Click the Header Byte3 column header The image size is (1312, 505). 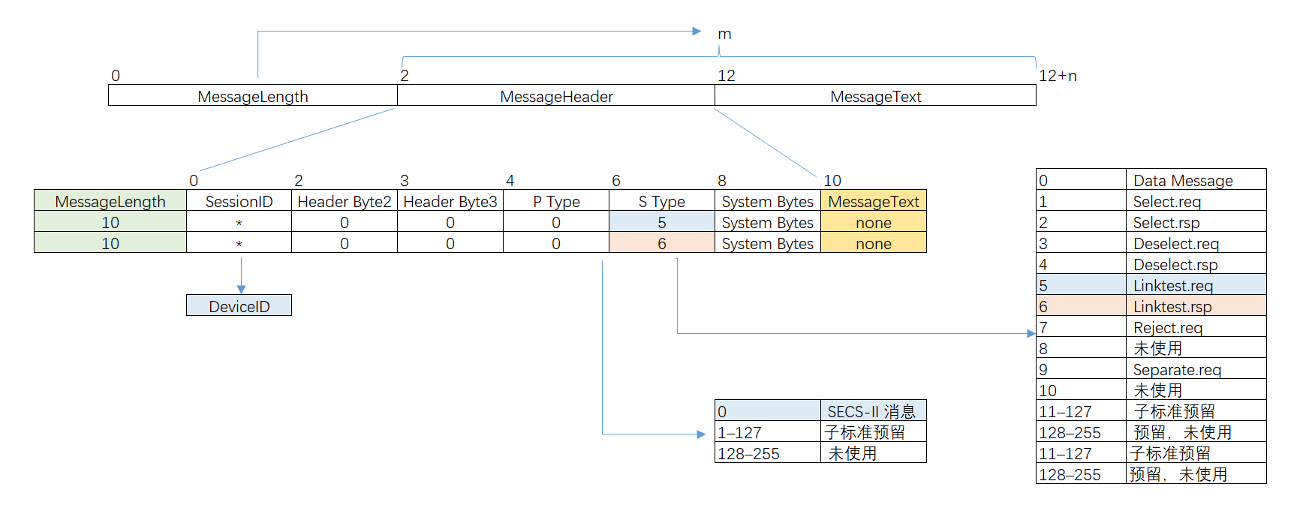(450, 201)
